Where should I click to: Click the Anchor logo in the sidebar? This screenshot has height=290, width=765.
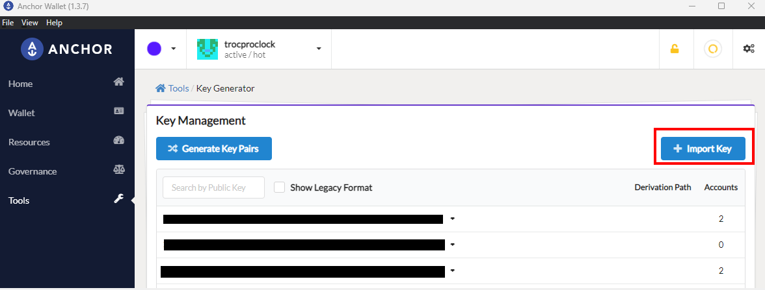[x=67, y=49]
